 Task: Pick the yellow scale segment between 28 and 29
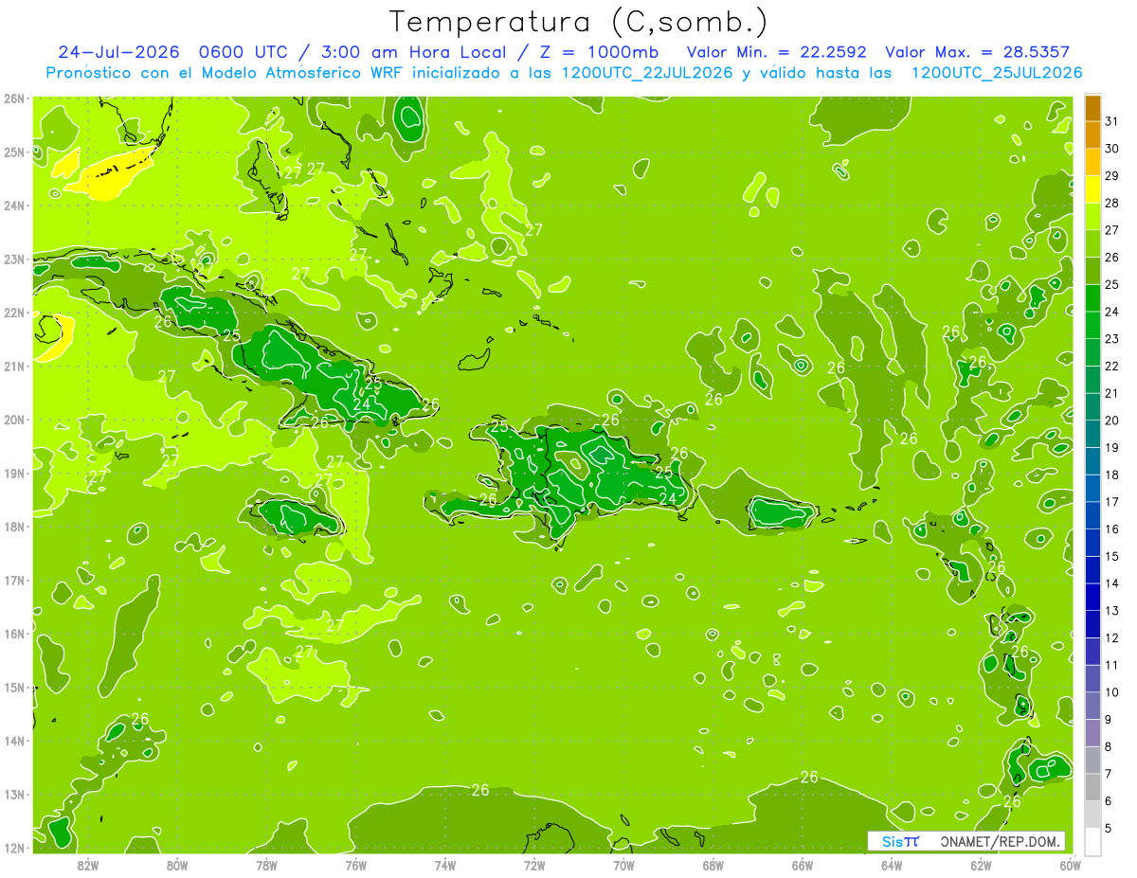[x=1092, y=189]
